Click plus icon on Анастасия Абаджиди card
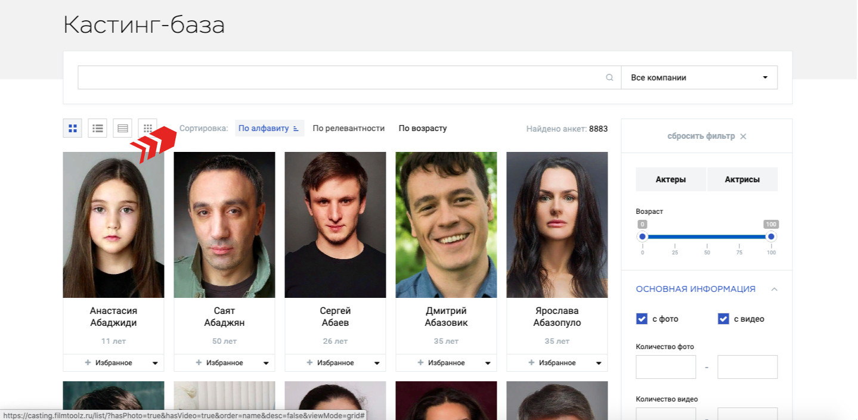The image size is (858, 420). (x=88, y=363)
